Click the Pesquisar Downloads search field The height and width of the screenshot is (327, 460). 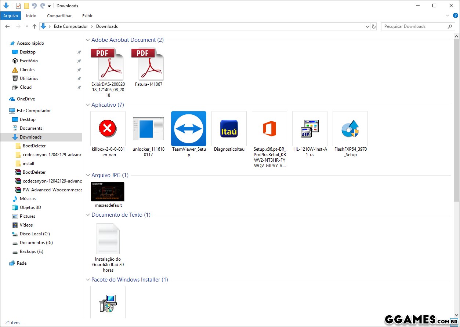414,26
